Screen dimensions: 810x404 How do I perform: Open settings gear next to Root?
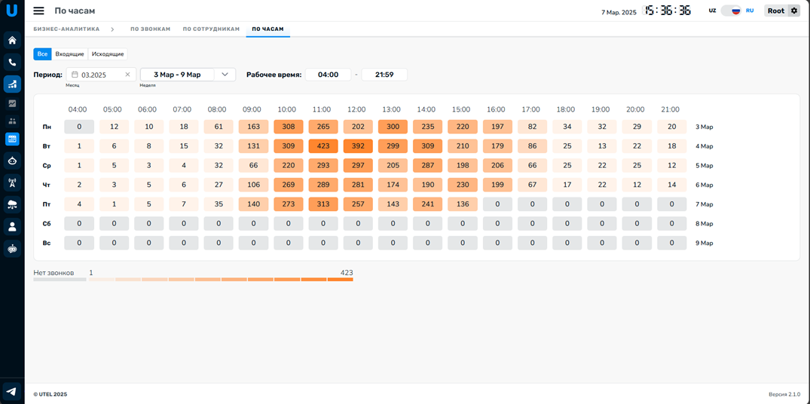793,11
